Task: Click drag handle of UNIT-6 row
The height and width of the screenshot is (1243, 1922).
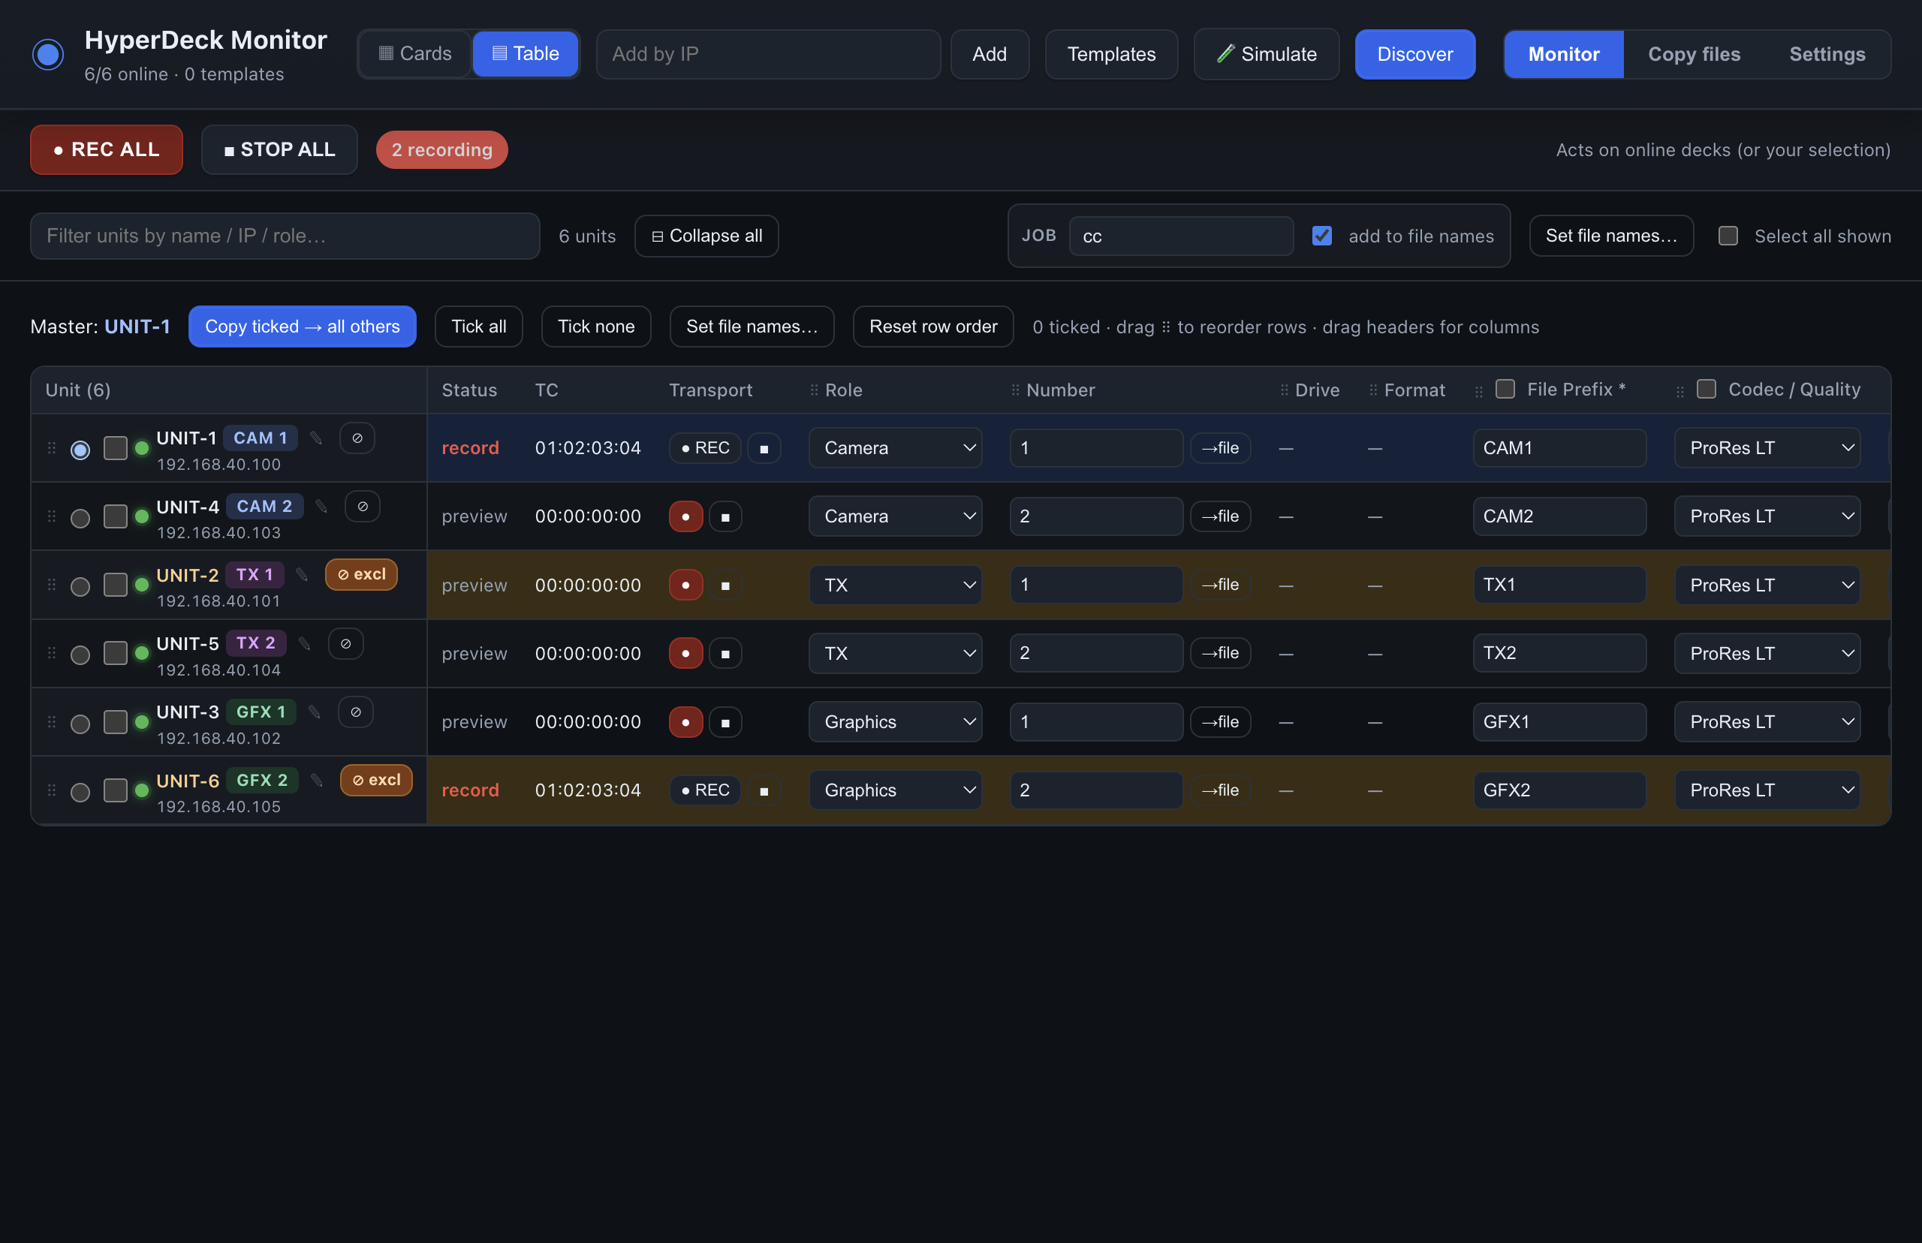Action: tap(52, 790)
